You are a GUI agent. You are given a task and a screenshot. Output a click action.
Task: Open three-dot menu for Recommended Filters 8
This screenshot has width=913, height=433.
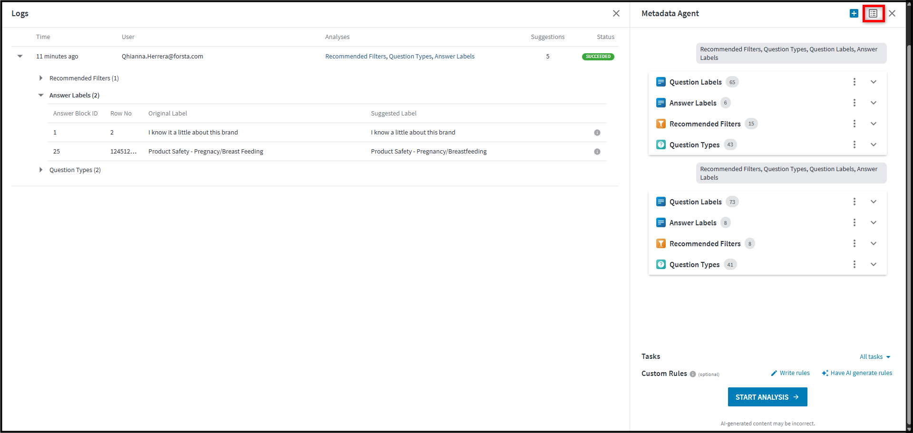coord(855,243)
